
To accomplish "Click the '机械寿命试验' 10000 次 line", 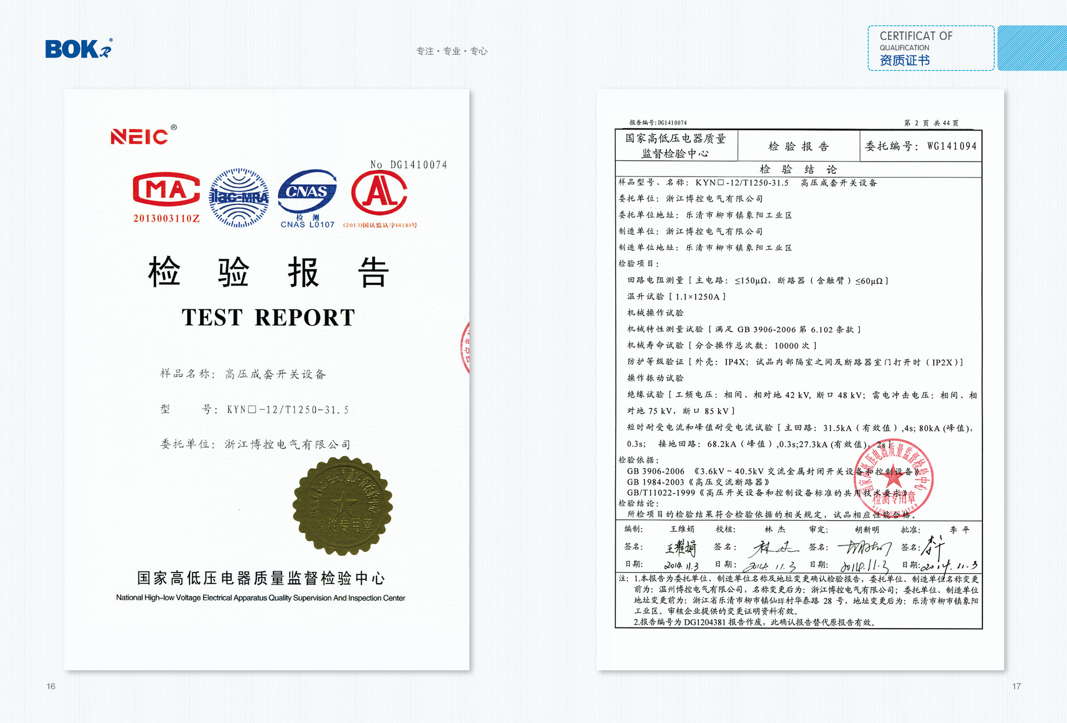I will 722,345.
